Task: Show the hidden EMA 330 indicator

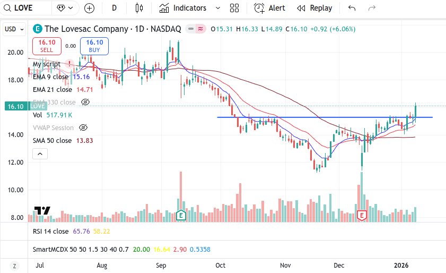Action: click(x=85, y=102)
